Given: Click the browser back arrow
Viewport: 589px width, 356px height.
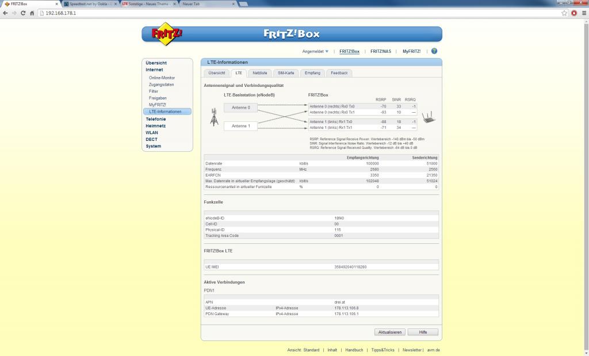Looking at the screenshot, I should pos(5,13).
